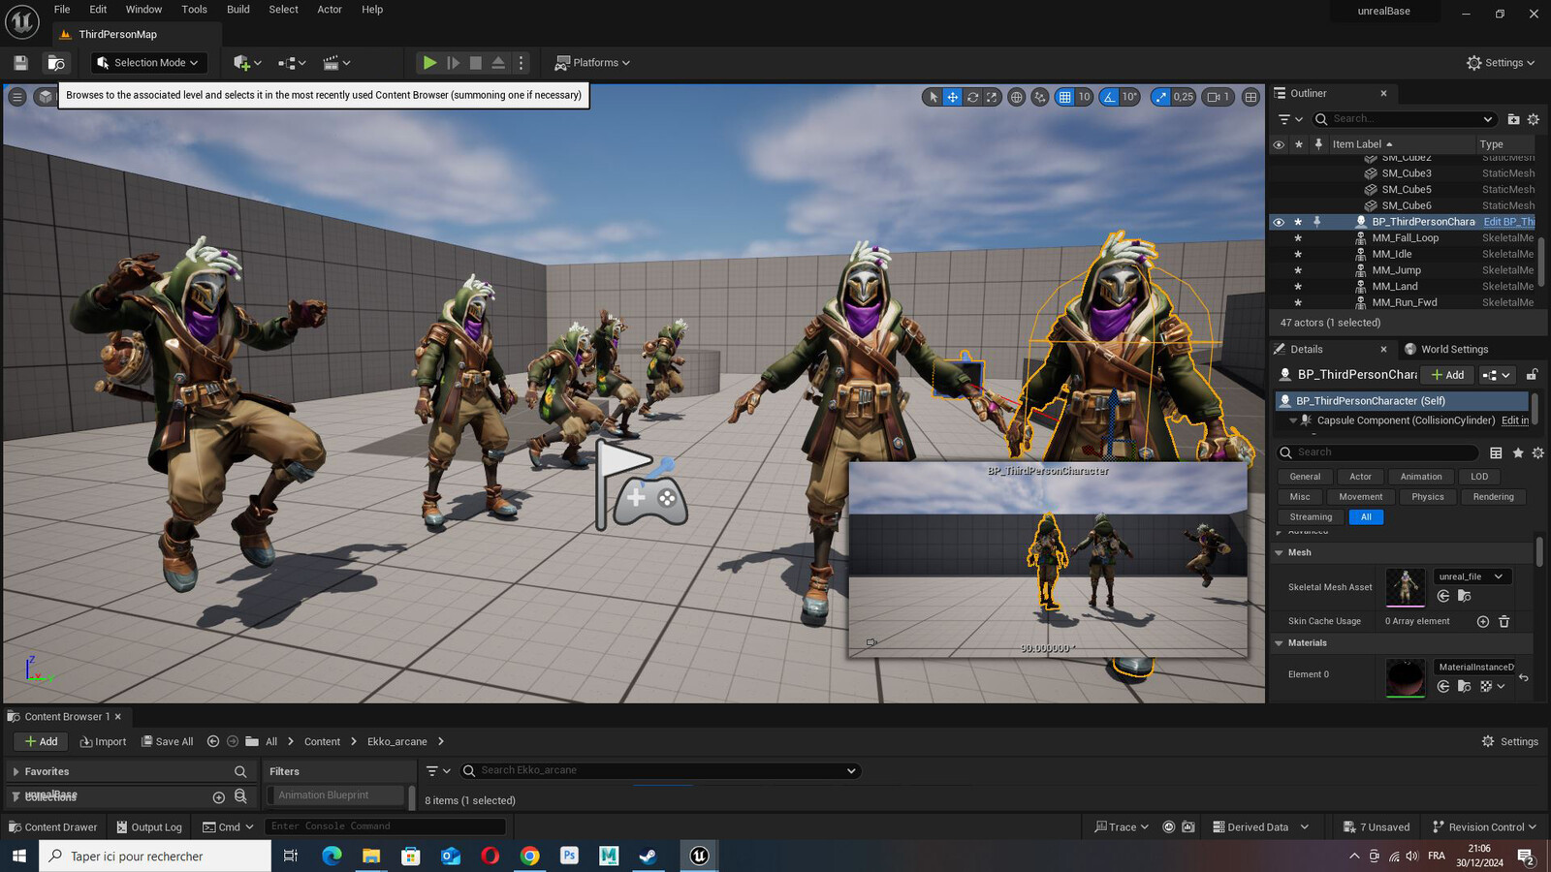Collapse the Mesh section
Viewport: 1551px width, 872px height.
1279,552
